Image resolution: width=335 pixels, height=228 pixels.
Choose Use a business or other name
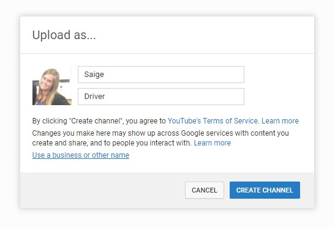(81, 155)
